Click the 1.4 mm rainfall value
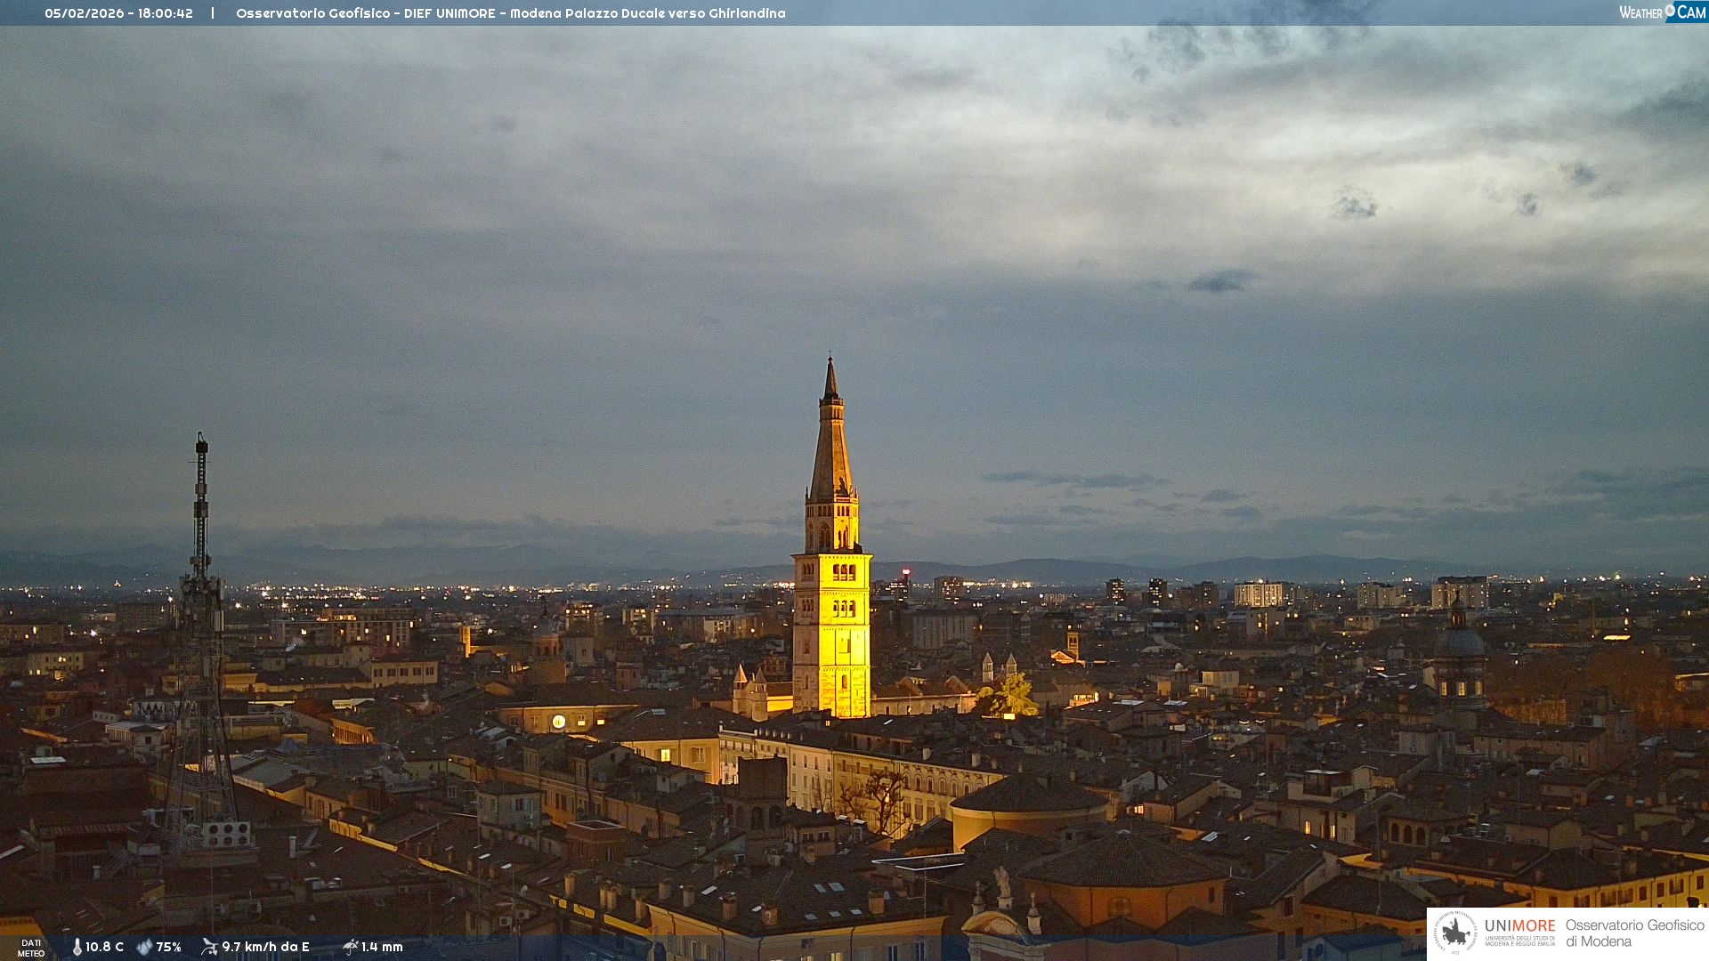Screen dimensions: 1709x961 (x=382, y=948)
